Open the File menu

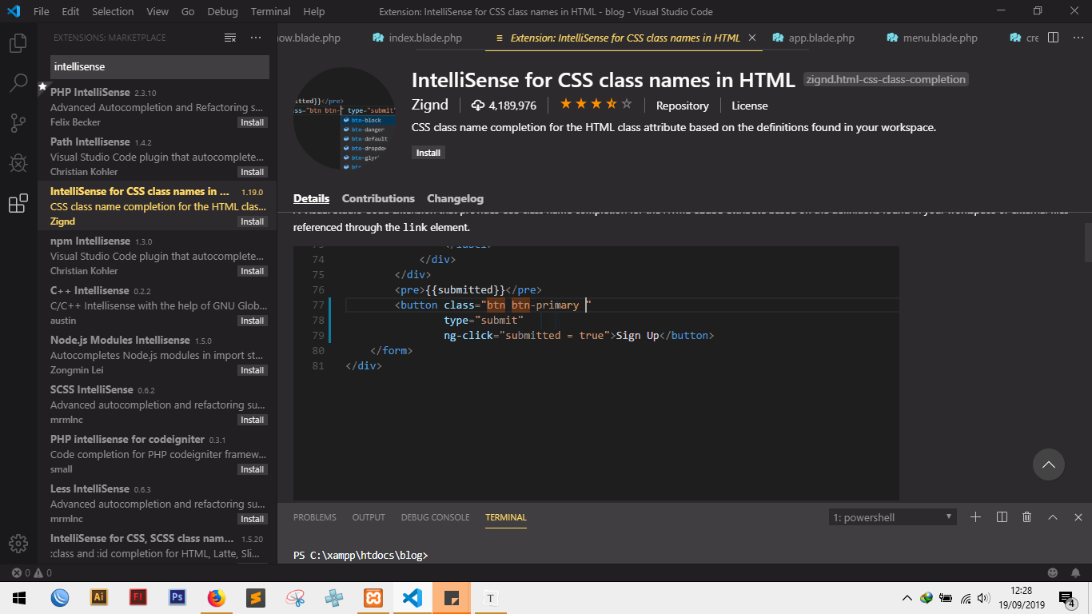[x=42, y=11]
